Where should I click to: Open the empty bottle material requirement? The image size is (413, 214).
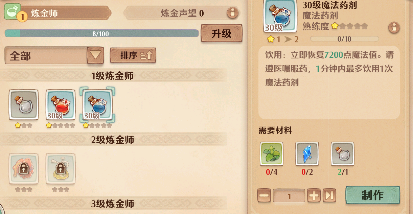(x=343, y=154)
